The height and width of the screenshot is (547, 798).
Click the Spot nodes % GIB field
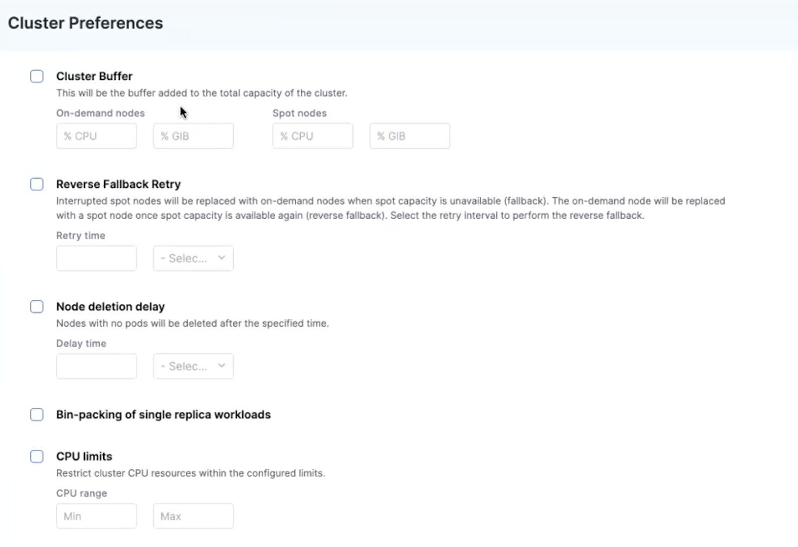click(409, 136)
